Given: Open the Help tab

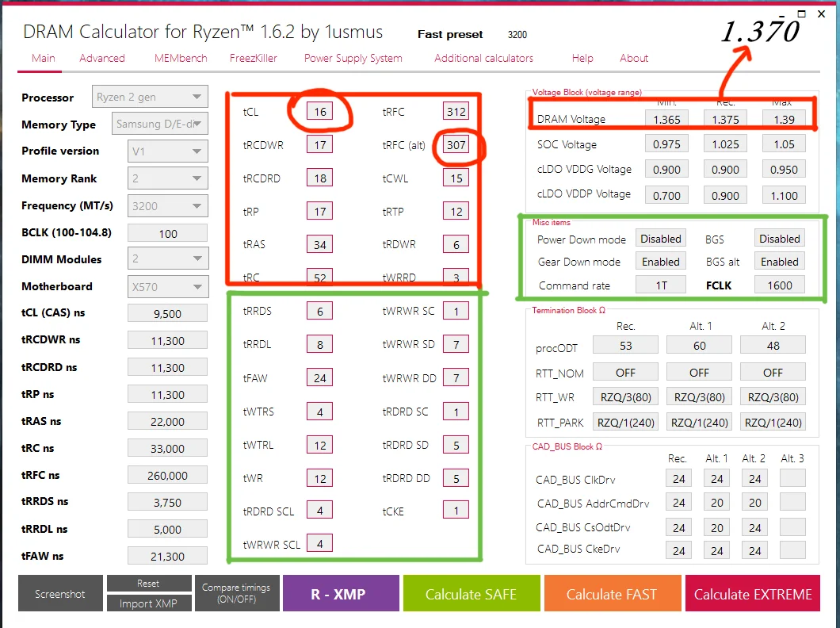Looking at the screenshot, I should click(x=582, y=58).
